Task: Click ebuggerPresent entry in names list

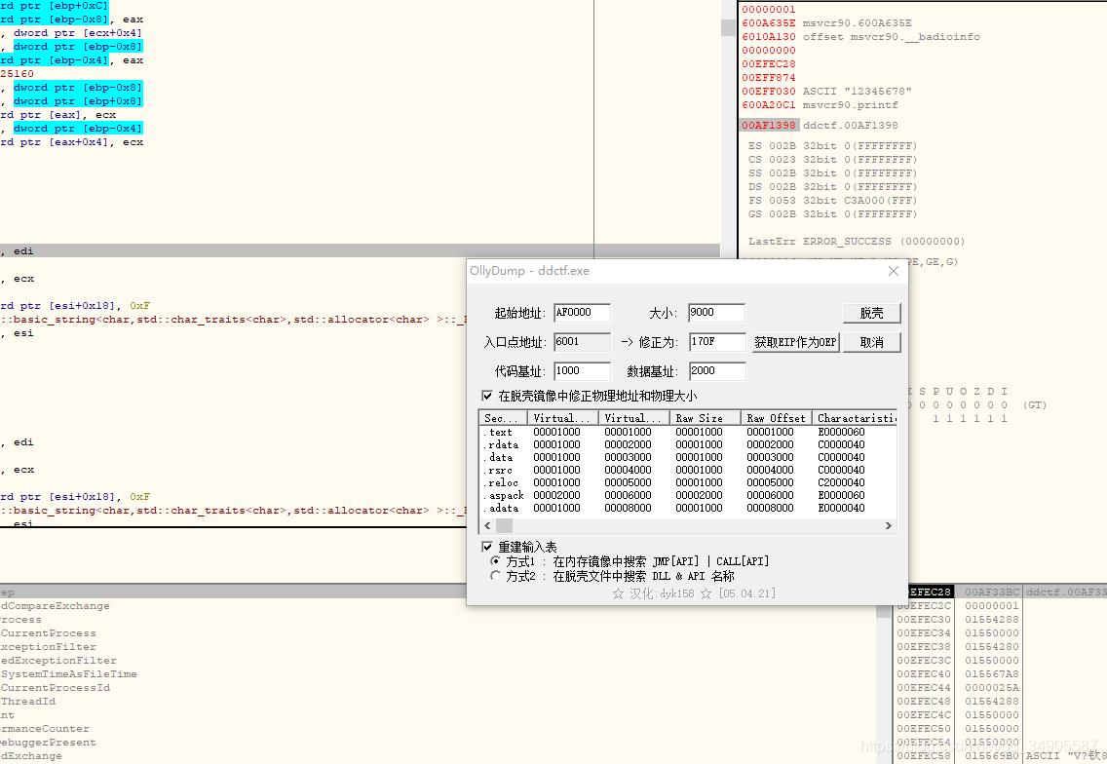Action: [48, 743]
